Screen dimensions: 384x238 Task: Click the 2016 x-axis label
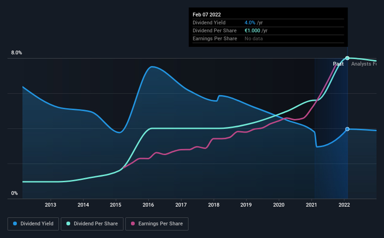(x=148, y=205)
